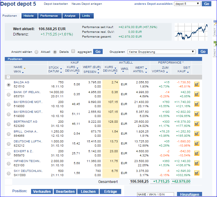This screenshot has height=197, width=217.
Task: Collapse the positions group with minus icon
Action: tap(8, 77)
